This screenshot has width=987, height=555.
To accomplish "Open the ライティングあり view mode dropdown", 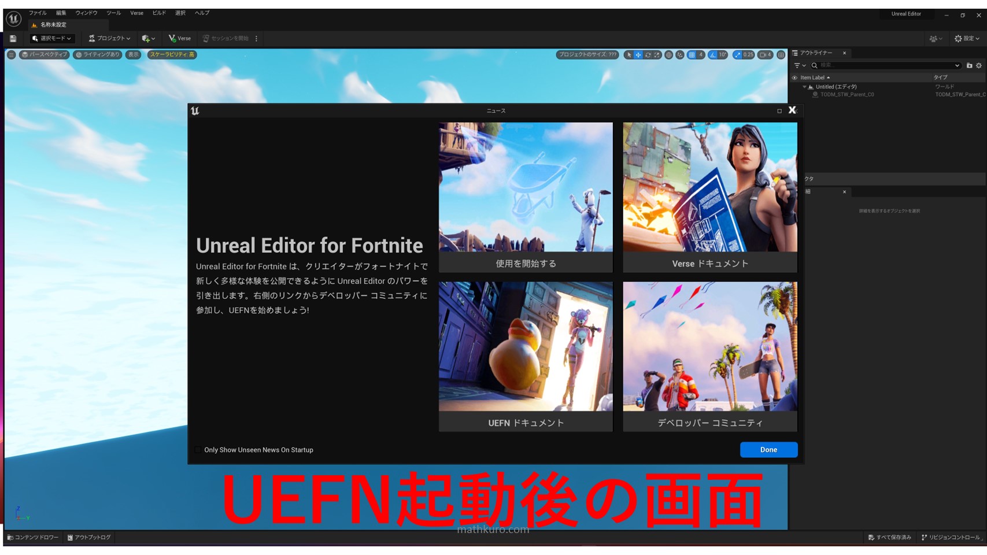I will click(98, 54).
